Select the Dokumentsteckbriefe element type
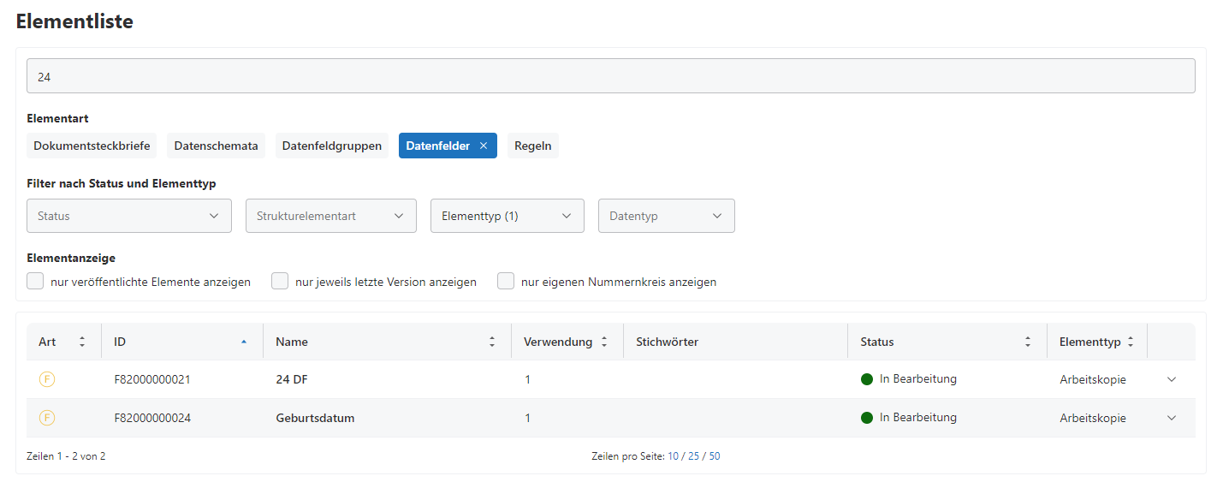 coord(92,146)
